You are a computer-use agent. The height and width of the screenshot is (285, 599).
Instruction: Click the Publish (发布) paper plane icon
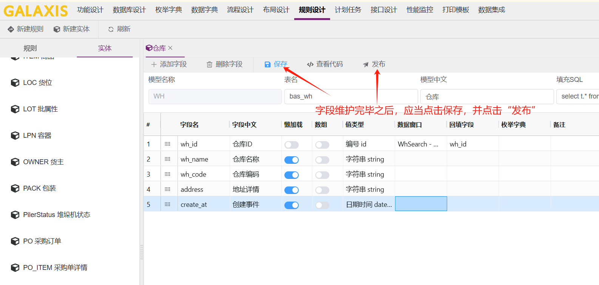pos(366,65)
